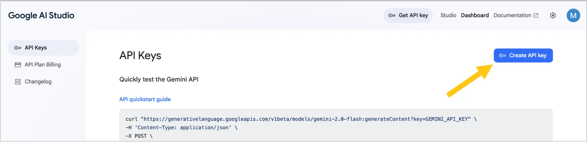Open the Get API key button text
Image resolution: width=587 pixels, height=142 pixels.
[413, 15]
